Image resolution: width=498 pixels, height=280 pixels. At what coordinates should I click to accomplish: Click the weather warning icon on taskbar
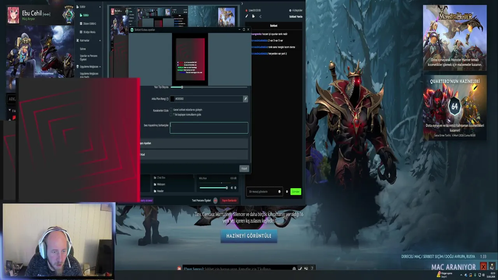coord(439,274)
